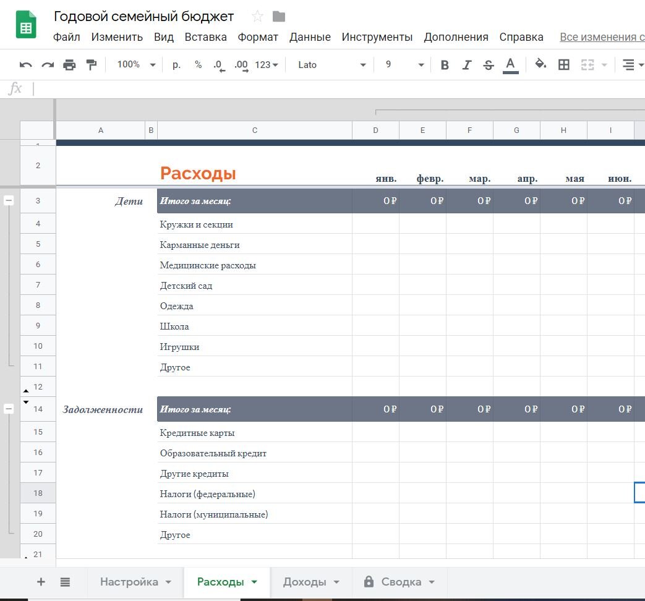Open the Дополнения menu

coord(456,37)
